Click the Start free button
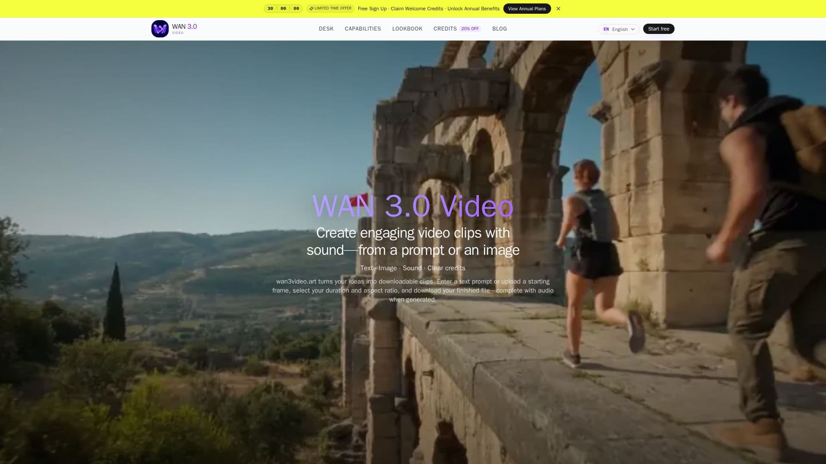The width and height of the screenshot is (826, 464). coord(659,29)
